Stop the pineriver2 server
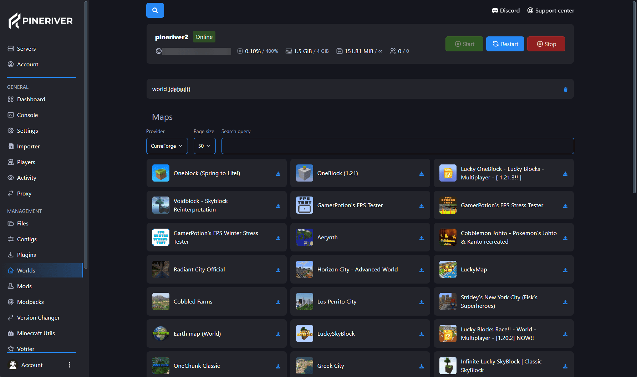 [x=546, y=44]
